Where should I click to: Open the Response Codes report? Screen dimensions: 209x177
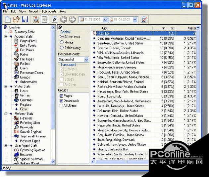pos(31,73)
